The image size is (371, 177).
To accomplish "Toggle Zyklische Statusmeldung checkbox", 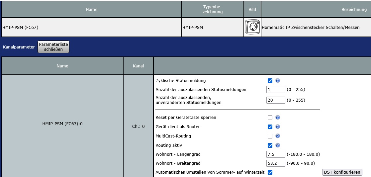I will pyautogui.click(x=270, y=81).
